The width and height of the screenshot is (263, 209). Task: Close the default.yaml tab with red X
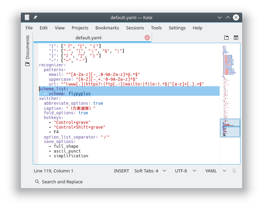147,38
